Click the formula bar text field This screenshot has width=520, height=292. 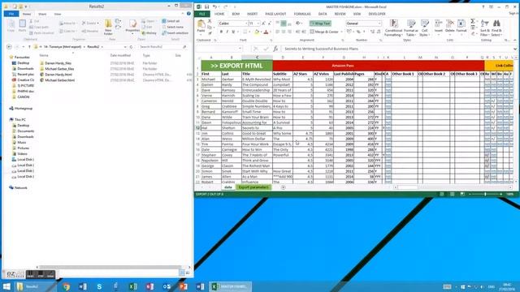[397, 49]
